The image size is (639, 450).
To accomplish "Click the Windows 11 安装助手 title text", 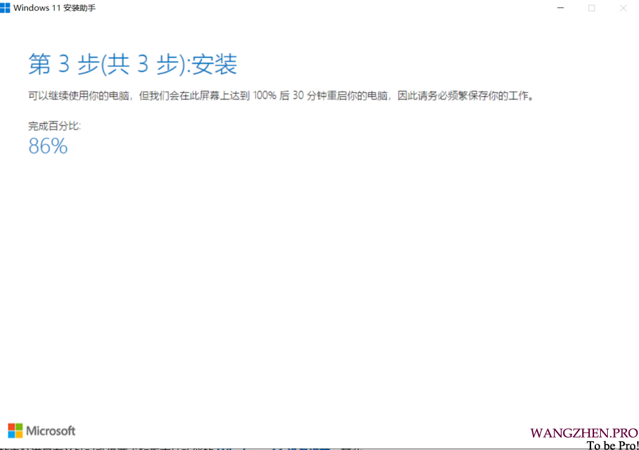I will [54, 8].
